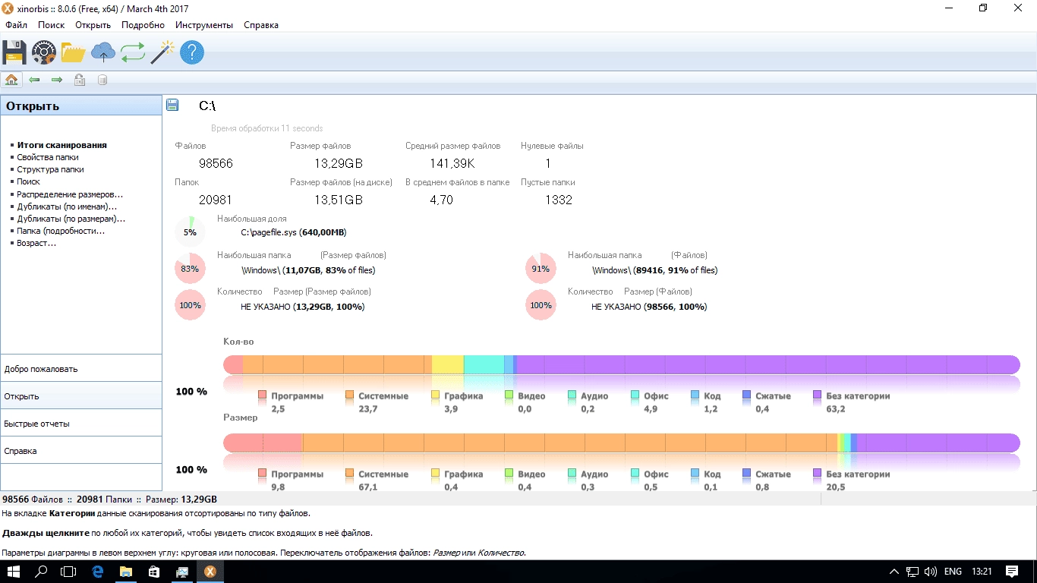Image resolution: width=1037 pixels, height=583 pixels.
Task: Click the average file size 141,39K
Action: [452, 163]
